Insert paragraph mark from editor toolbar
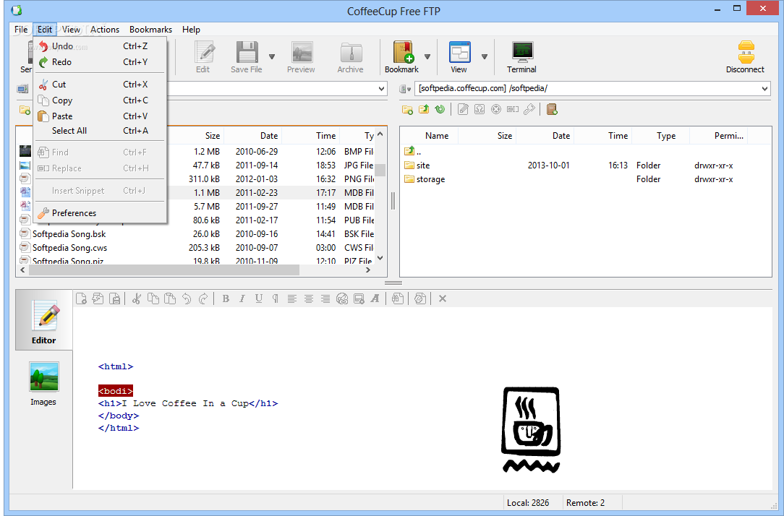This screenshot has height=516, width=784. point(275,298)
